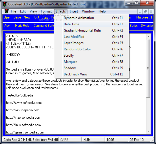This screenshot has width=156, height=144.
Task: Select Random BG Color effect
Action: 91,49
